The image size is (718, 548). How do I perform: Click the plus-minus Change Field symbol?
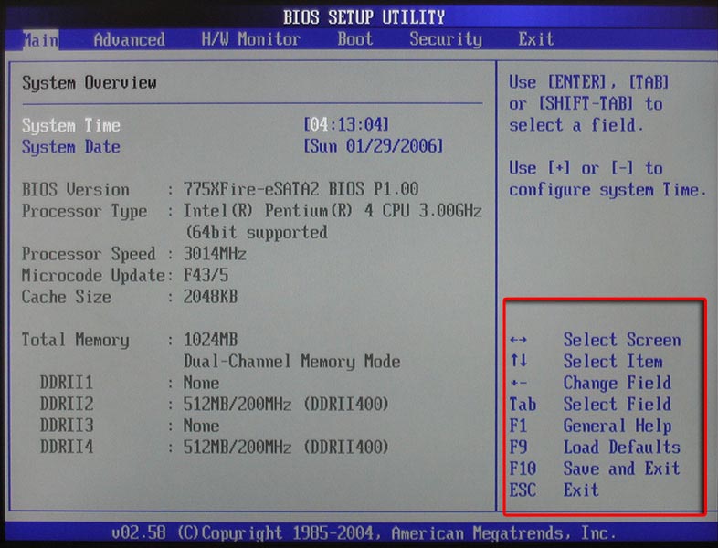click(518, 384)
